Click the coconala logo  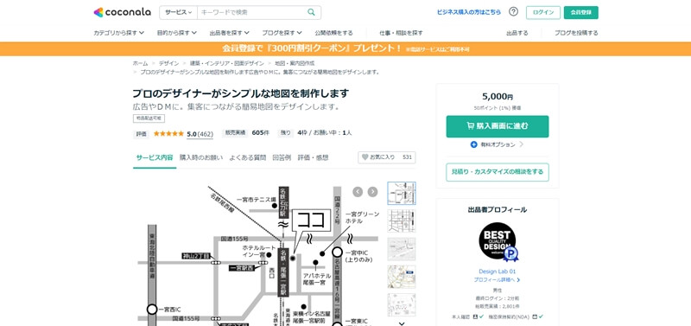click(x=122, y=12)
